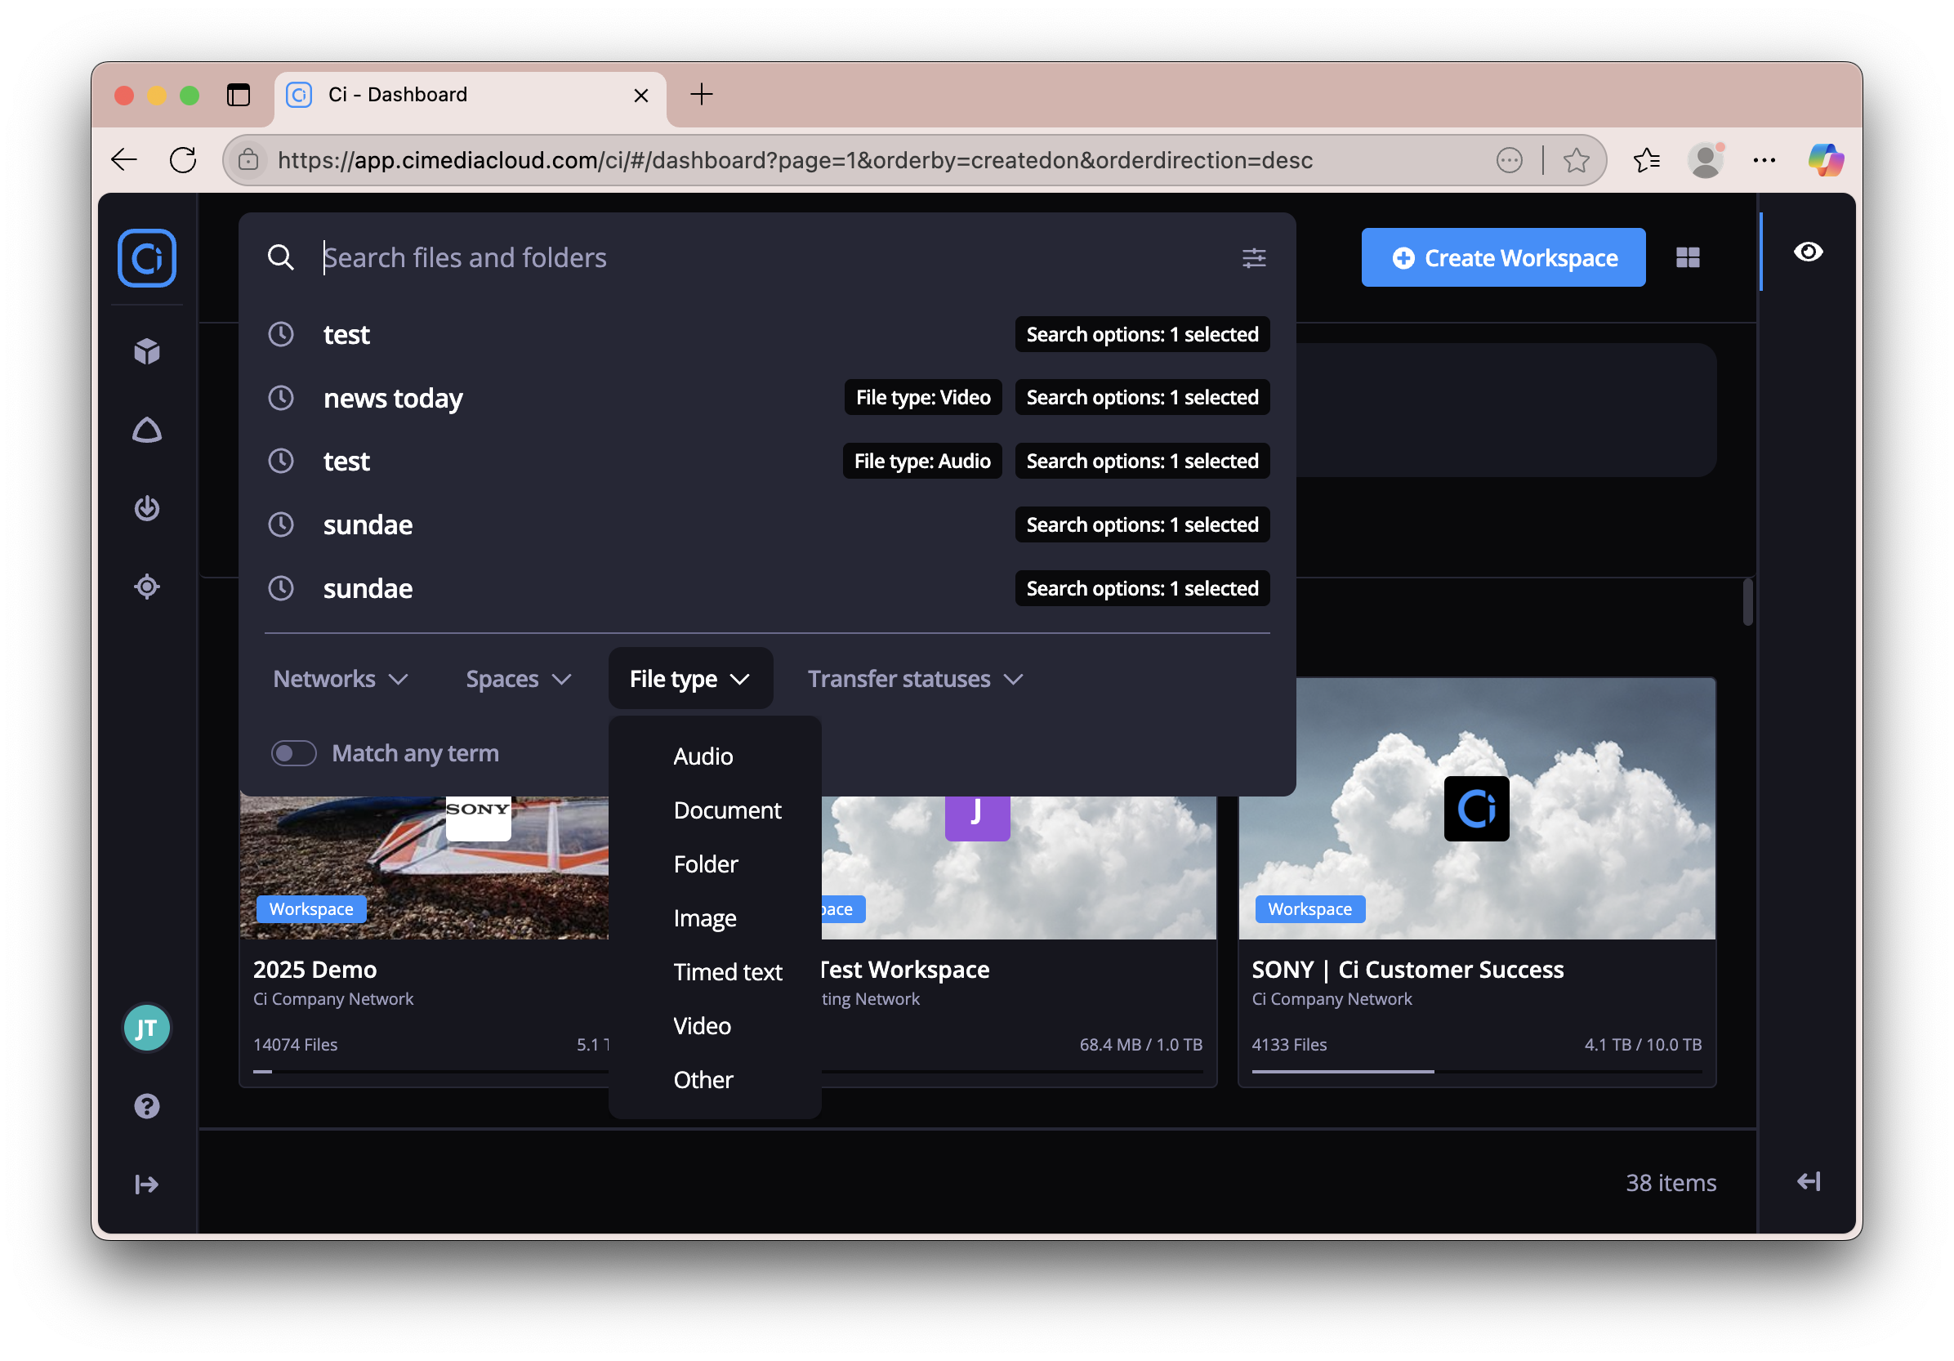Click File type: Video tag

click(922, 398)
